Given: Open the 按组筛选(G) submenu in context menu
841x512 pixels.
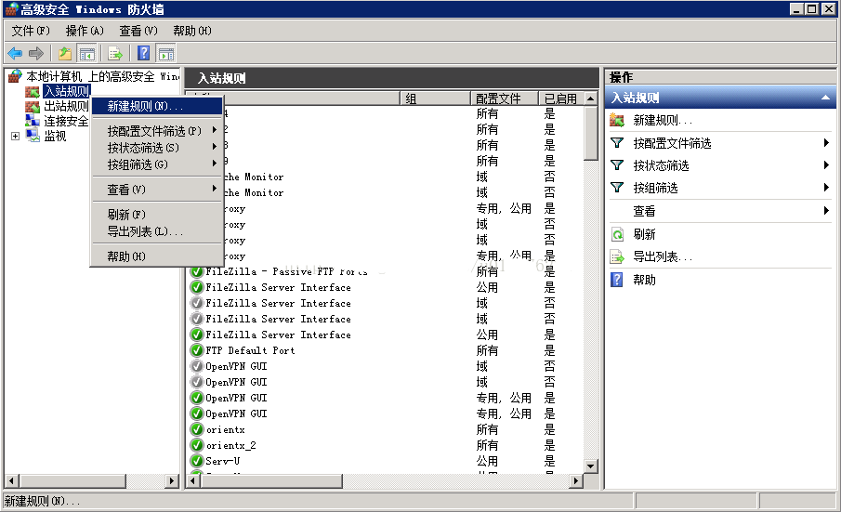Looking at the screenshot, I should pos(157,164).
